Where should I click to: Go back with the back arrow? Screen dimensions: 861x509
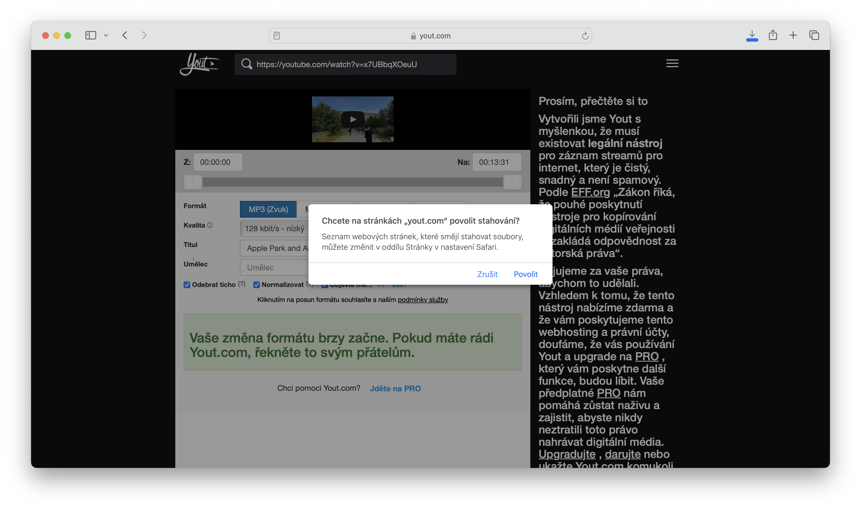point(125,35)
